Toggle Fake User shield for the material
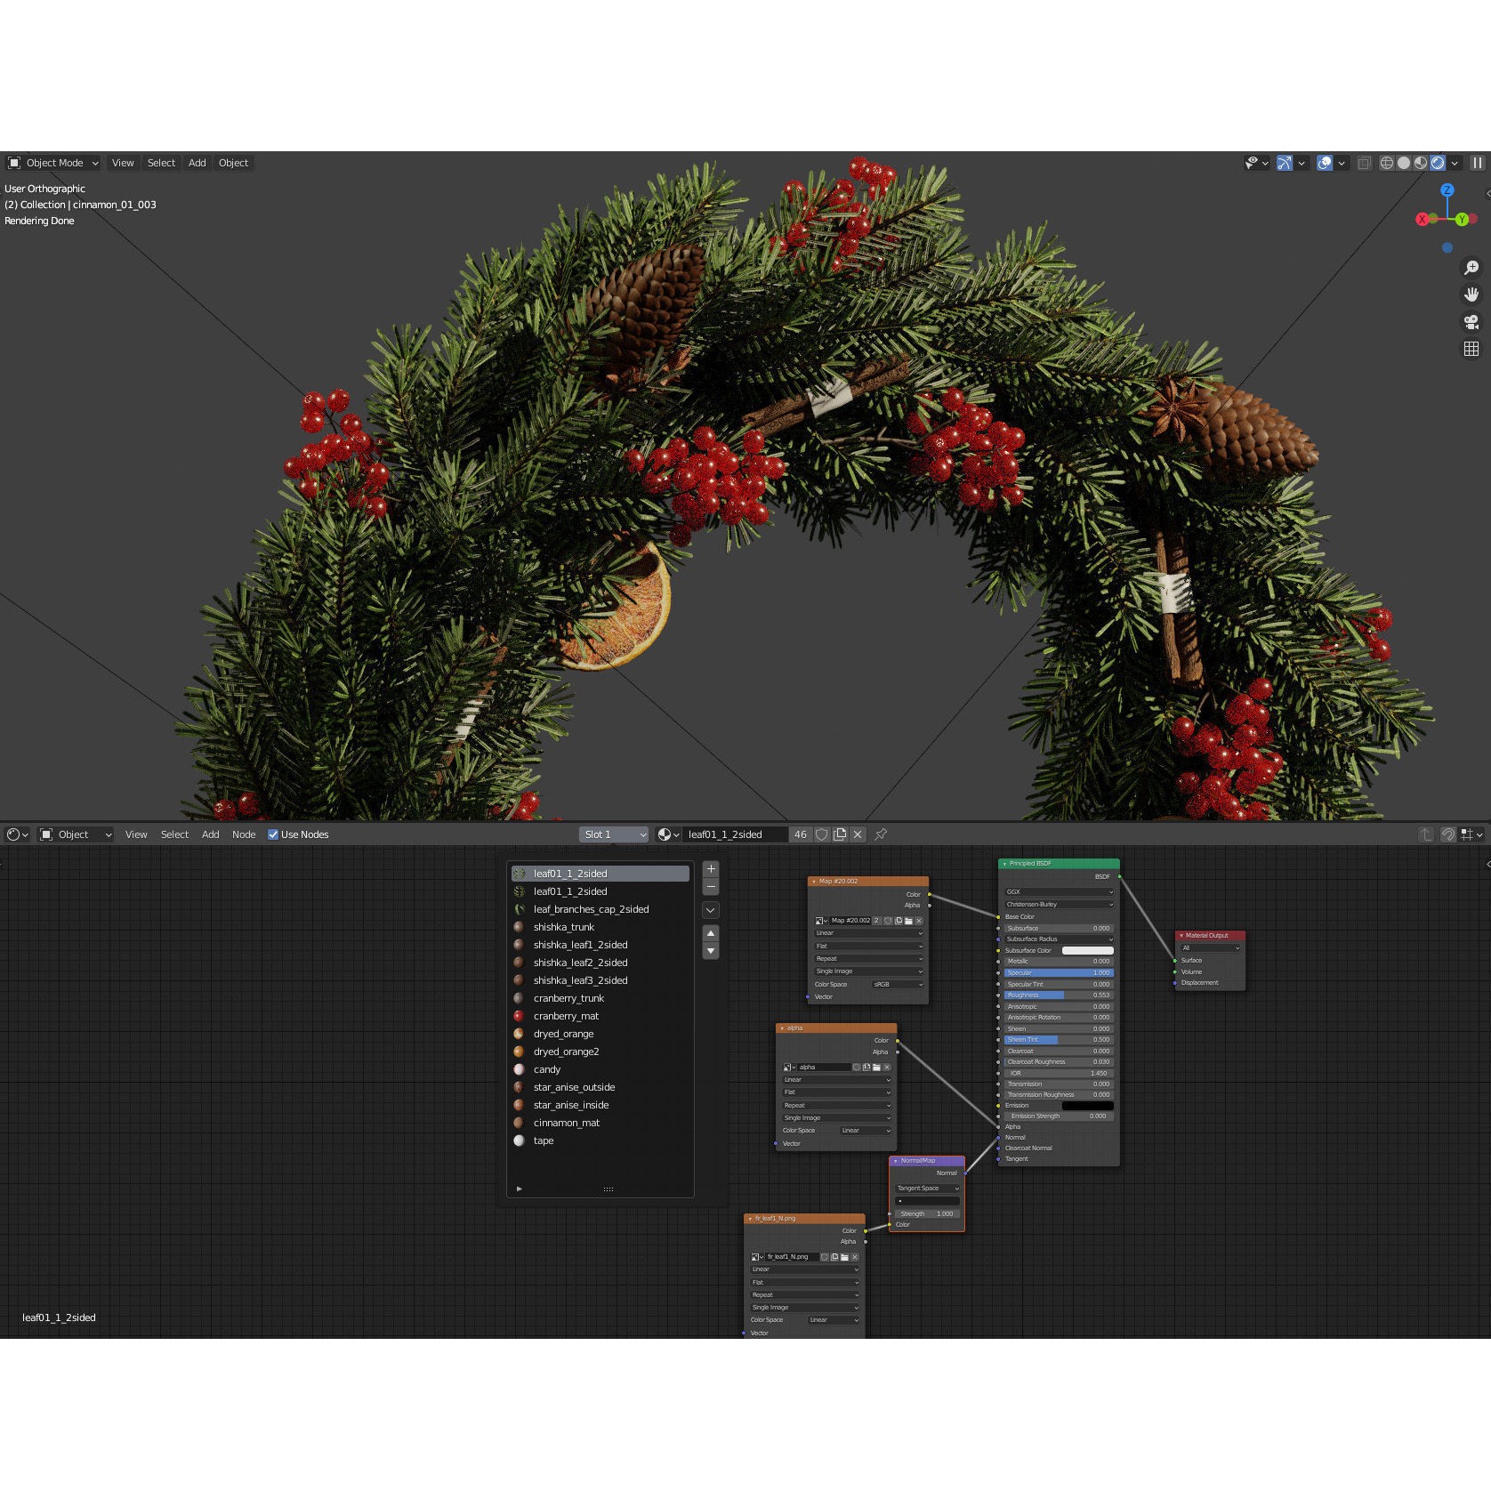This screenshot has width=1491, height=1491. coord(820,834)
